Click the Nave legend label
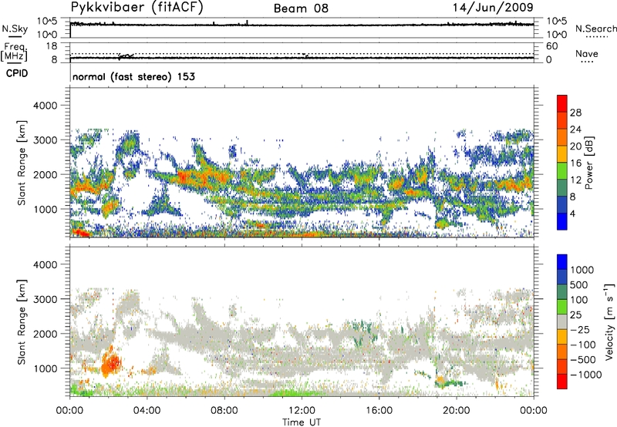Screen dimensions: 617x427 click(x=587, y=53)
